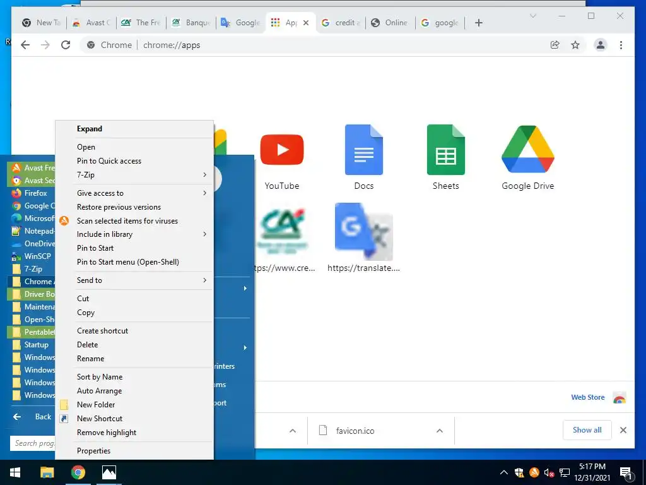Image resolution: width=646 pixels, height=485 pixels.
Task: Click the Photos app in the taskbar
Action: point(109,472)
